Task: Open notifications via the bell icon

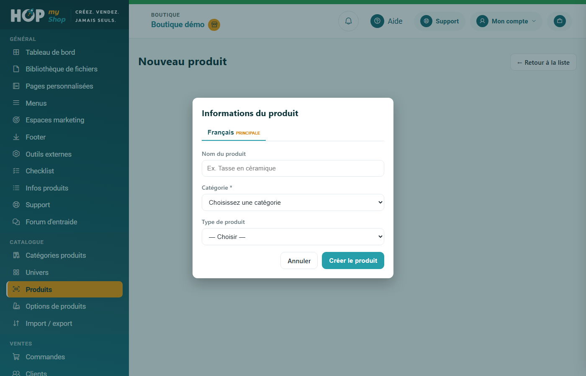Action: pyautogui.click(x=348, y=21)
